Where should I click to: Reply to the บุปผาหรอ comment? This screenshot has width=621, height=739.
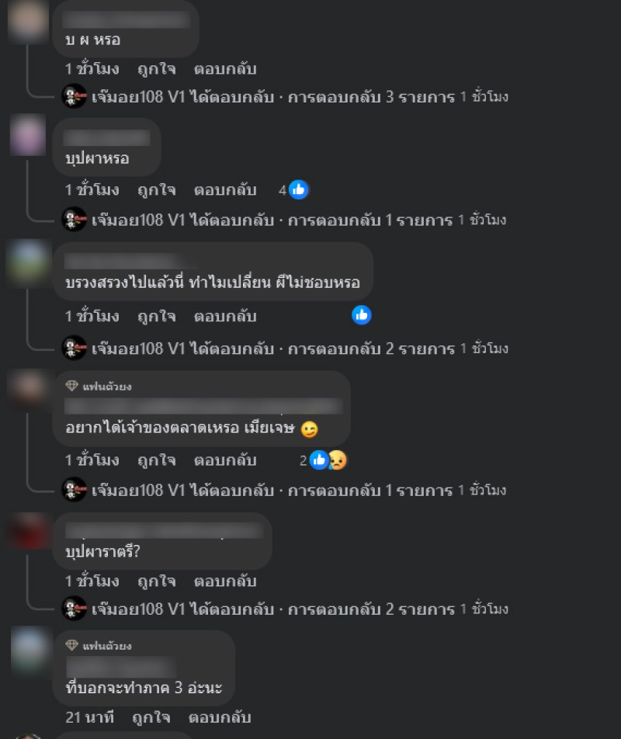(225, 190)
